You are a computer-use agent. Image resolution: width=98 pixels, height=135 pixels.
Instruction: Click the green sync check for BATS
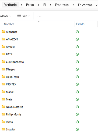[x=77, y=54]
